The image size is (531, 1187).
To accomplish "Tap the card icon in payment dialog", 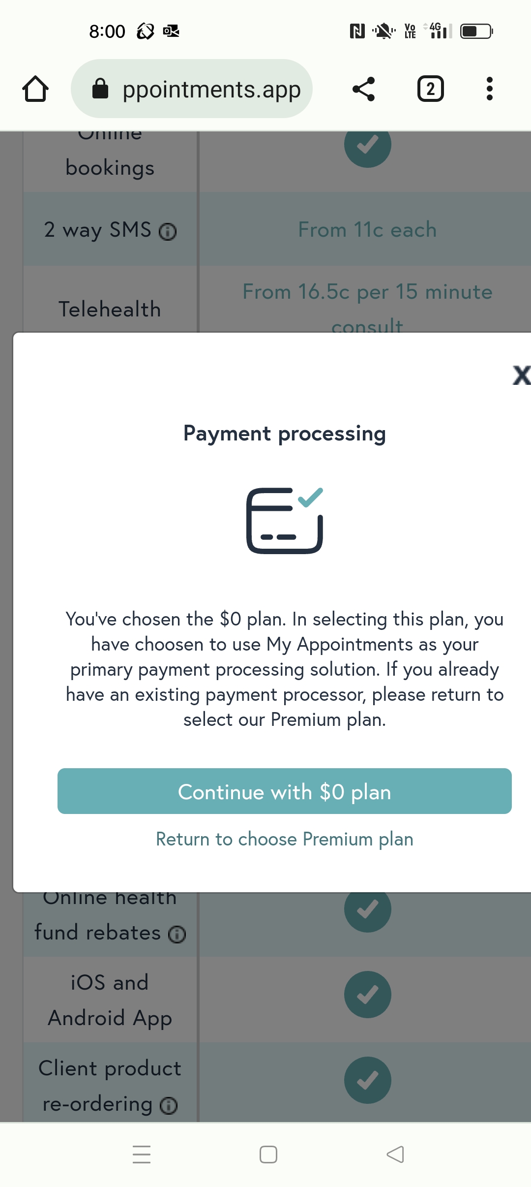I will coord(284,521).
